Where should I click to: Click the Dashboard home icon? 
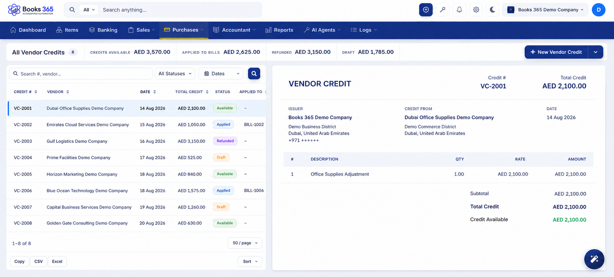click(13, 30)
